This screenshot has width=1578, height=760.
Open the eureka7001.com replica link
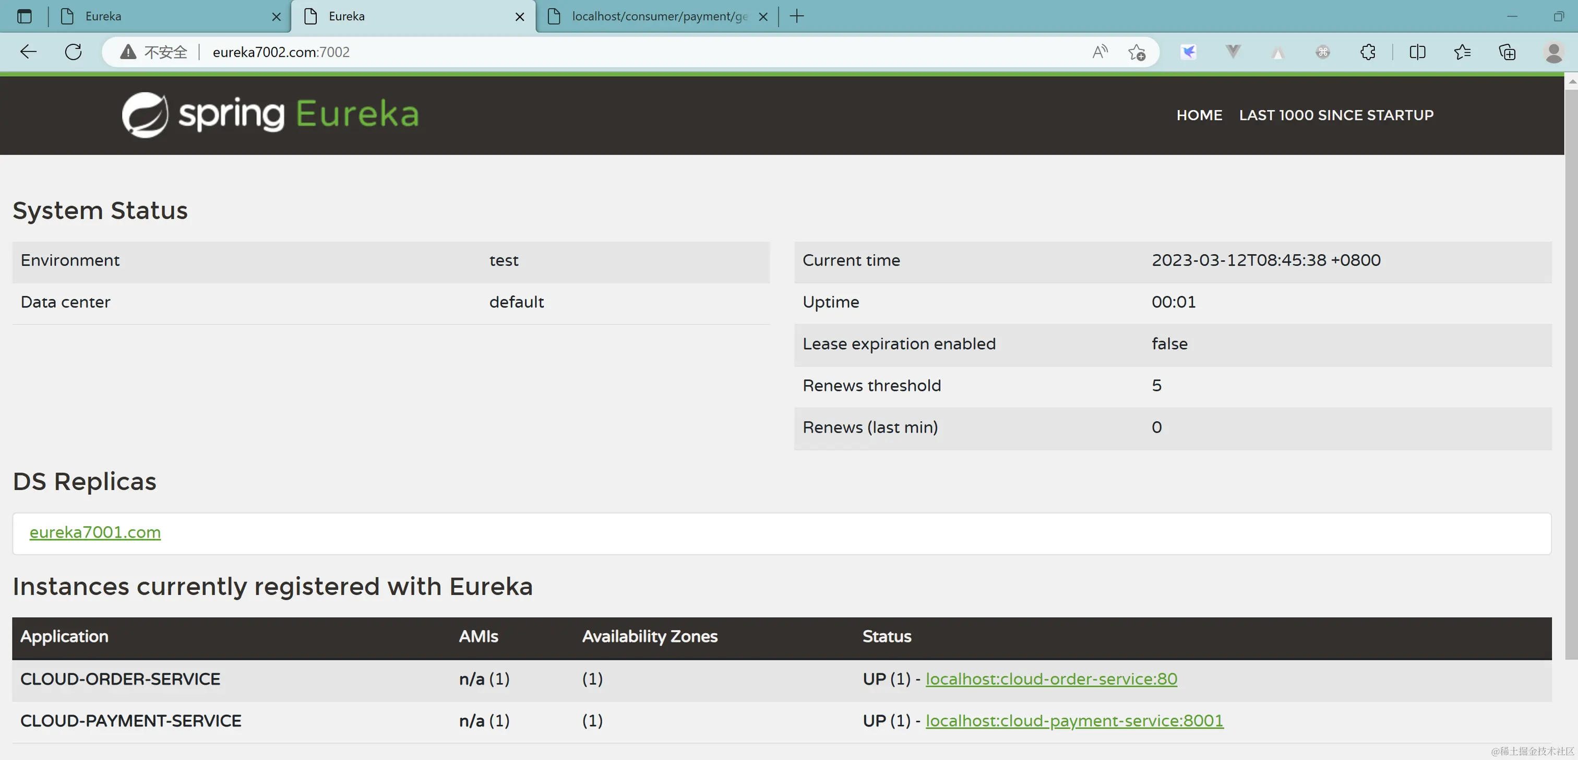[x=95, y=532]
